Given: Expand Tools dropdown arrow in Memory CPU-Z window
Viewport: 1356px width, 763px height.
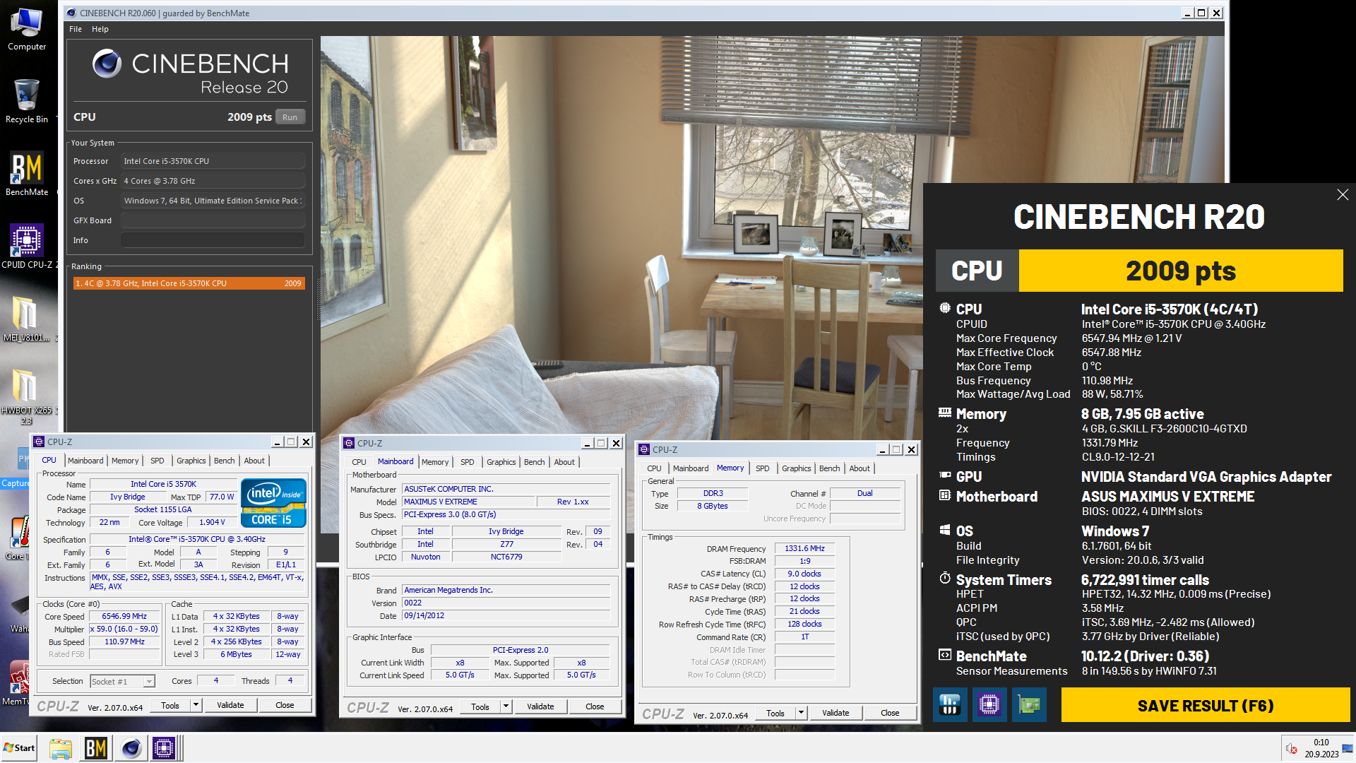Looking at the screenshot, I should coord(801,713).
